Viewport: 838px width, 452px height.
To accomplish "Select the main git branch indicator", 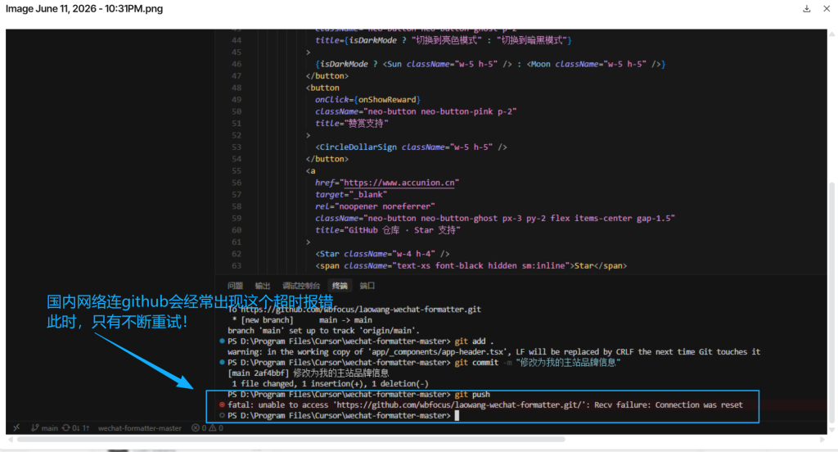I will pos(44,428).
